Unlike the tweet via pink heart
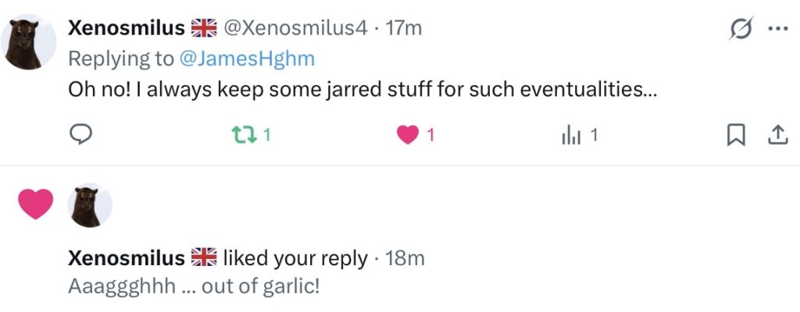Screen dimensions: 800x312 click(408, 135)
